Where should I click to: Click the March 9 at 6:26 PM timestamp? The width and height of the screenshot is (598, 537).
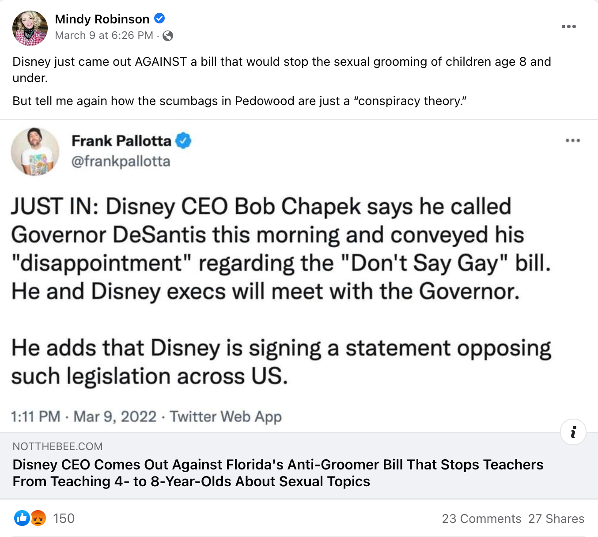[x=104, y=35]
